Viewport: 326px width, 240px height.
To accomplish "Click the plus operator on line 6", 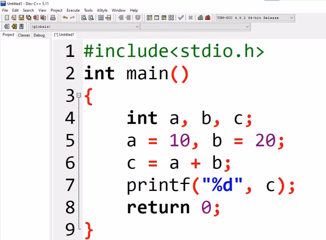I will [x=196, y=163].
